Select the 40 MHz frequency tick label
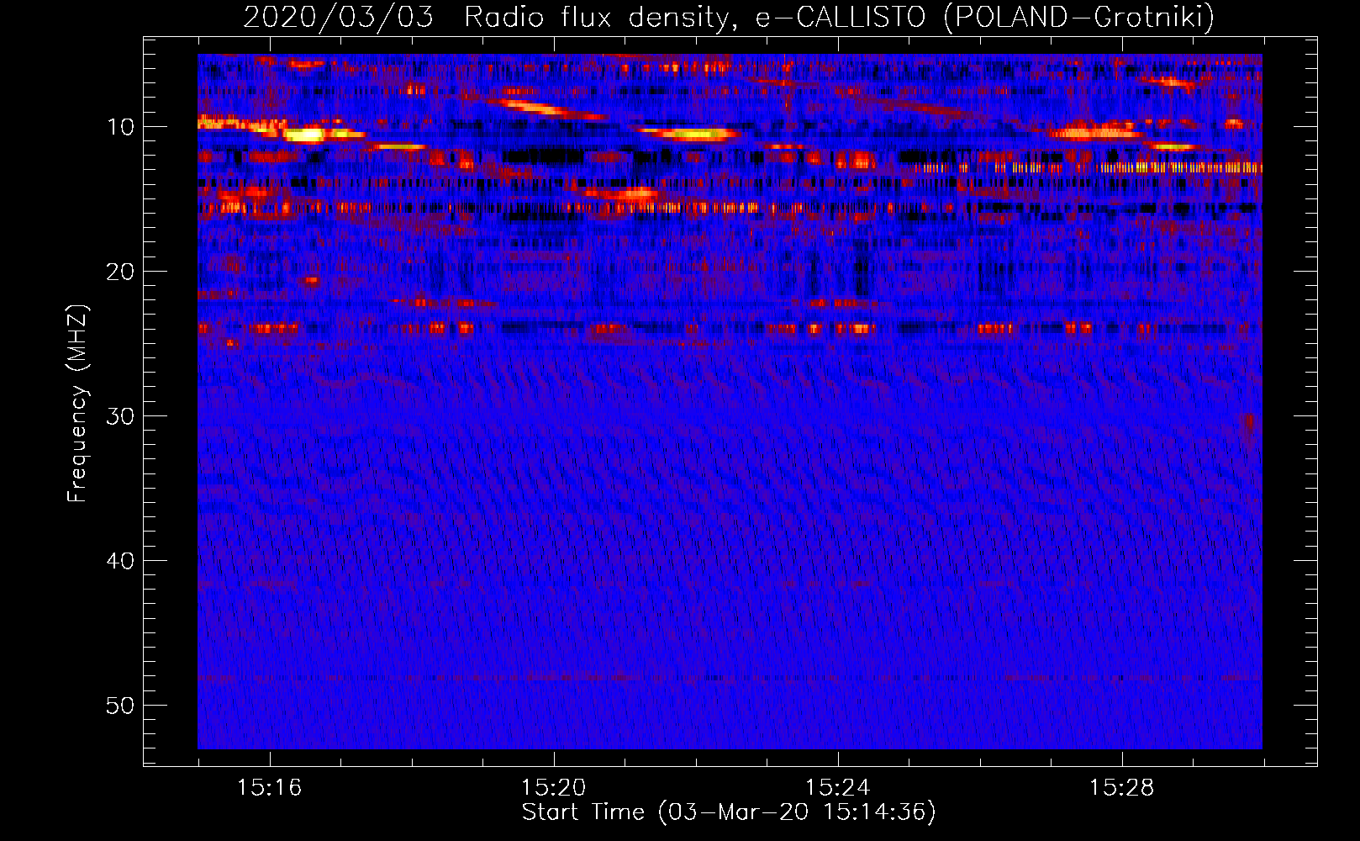Image resolution: width=1360 pixels, height=841 pixels. pyautogui.click(x=120, y=561)
